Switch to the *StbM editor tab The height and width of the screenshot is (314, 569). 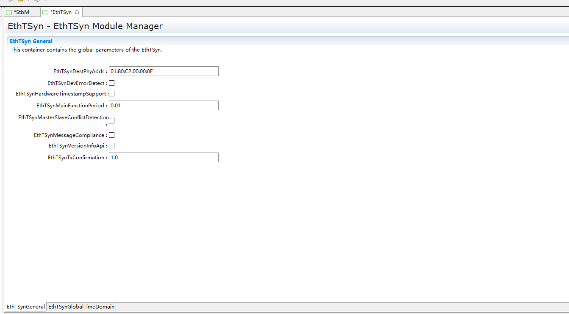[x=21, y=12]
